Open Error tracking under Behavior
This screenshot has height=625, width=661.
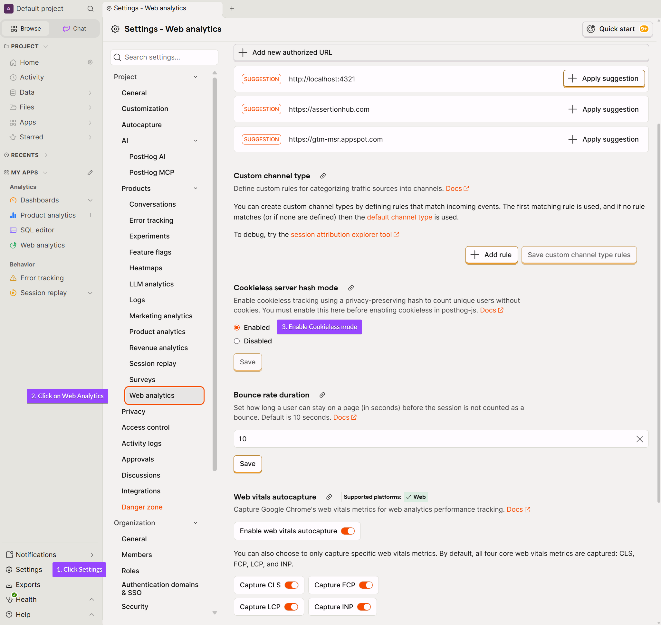pyautogui.click(x=42, y=277)
